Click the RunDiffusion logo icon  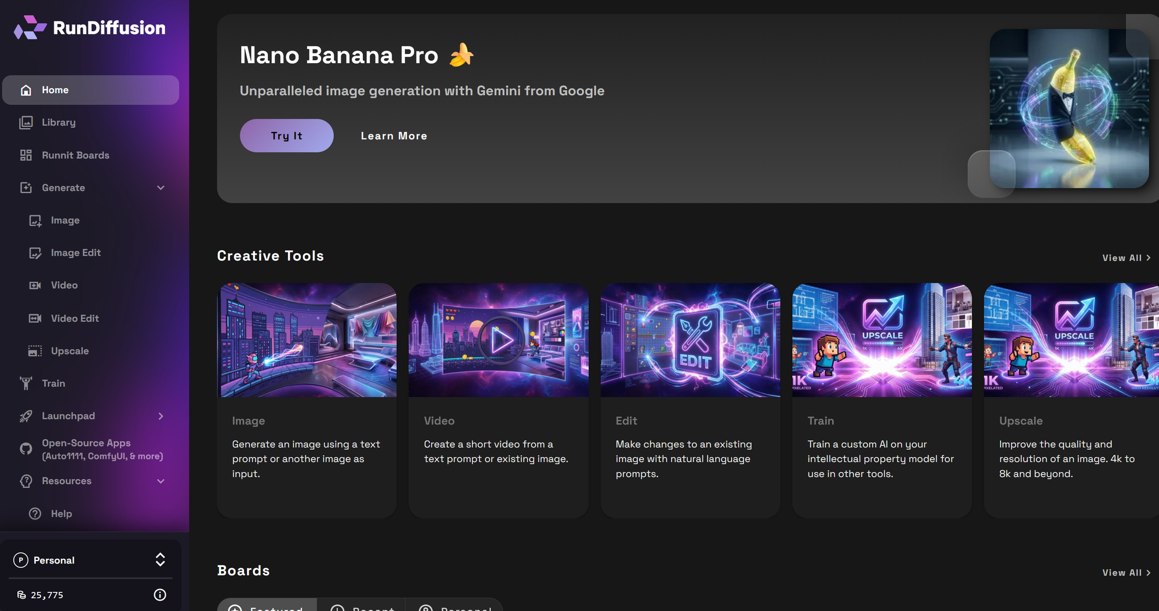point(30,27)
